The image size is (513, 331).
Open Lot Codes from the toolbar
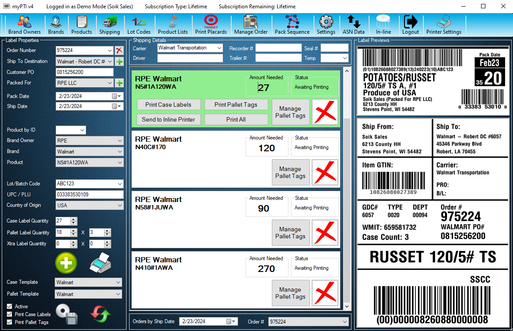tap(139, 25)
